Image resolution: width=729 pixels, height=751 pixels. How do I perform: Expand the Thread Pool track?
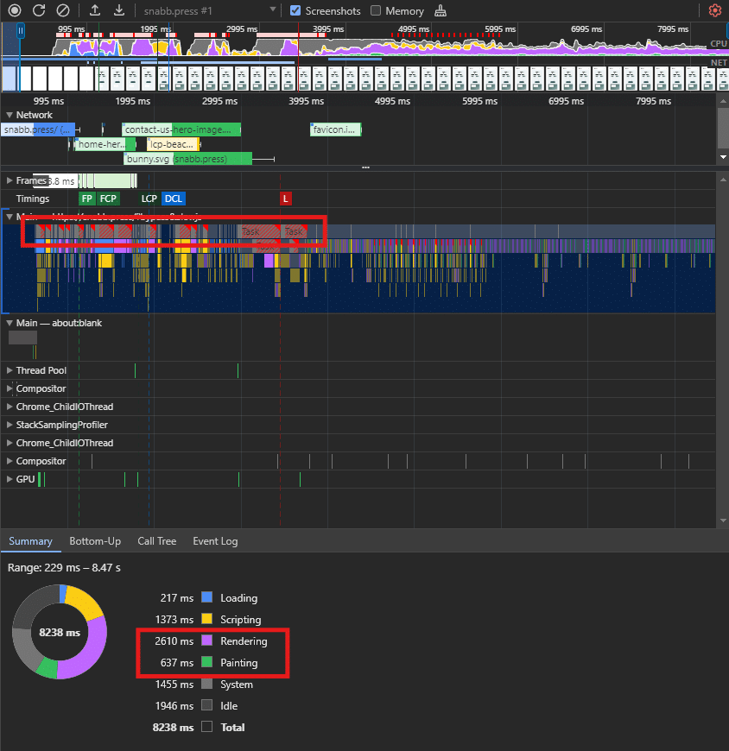click(10, 370)
